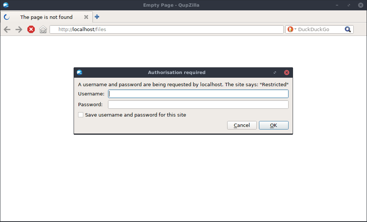Image resolution: width=367 pixels, height=222 pixels.
Task: Focus the Username input field
Action: tap(198, 94)
